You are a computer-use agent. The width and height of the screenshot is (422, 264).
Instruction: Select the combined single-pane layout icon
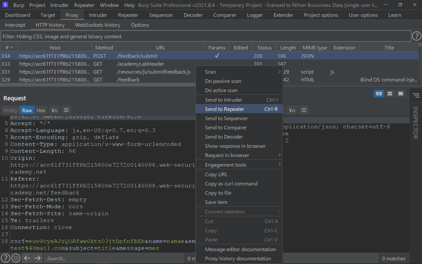(x=400, y=94)
